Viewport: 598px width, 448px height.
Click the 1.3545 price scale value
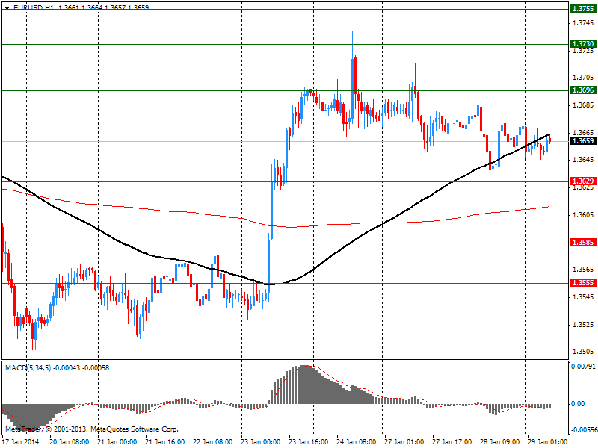coord(584,297)
